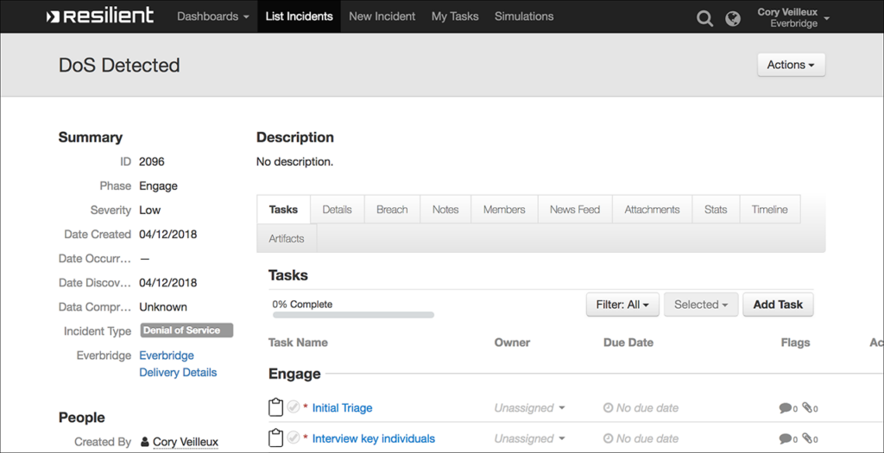This screenshot has height=453, width=884.
Task: Sort by Task Name column header
Action: pos(298,343)
